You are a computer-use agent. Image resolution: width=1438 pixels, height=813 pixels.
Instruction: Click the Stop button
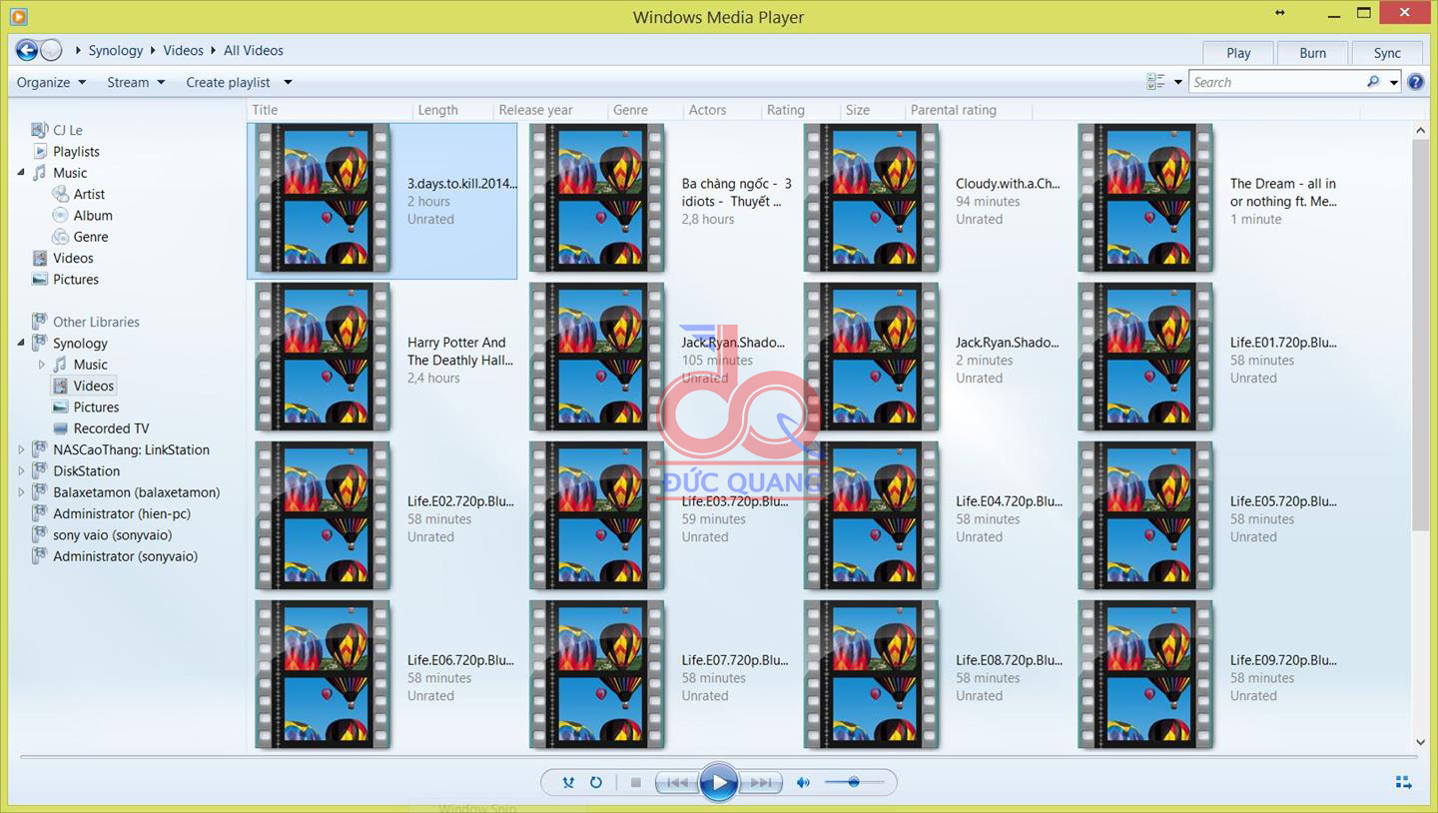point(635,783)
